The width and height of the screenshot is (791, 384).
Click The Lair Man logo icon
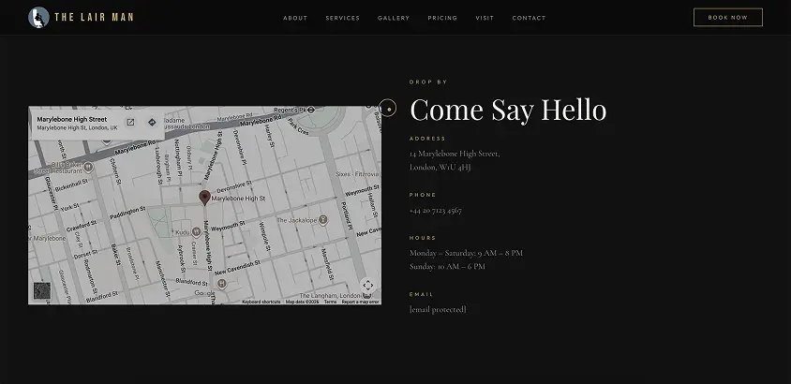click(38, 17)
